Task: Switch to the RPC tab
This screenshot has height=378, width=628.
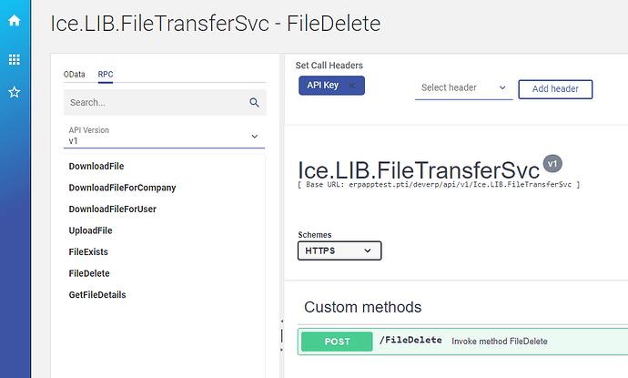Action: (x=106, y=74)
